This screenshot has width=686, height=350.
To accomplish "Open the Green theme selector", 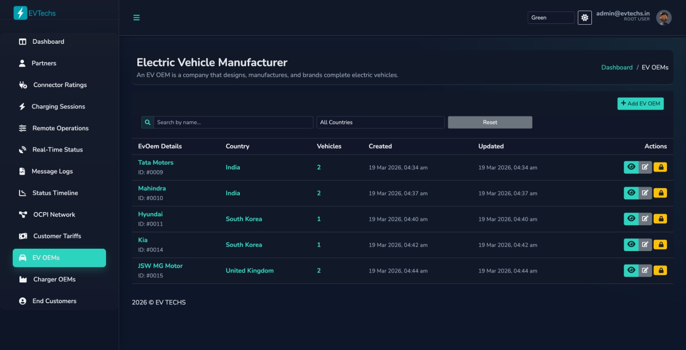I will click(x=550, y=17).
